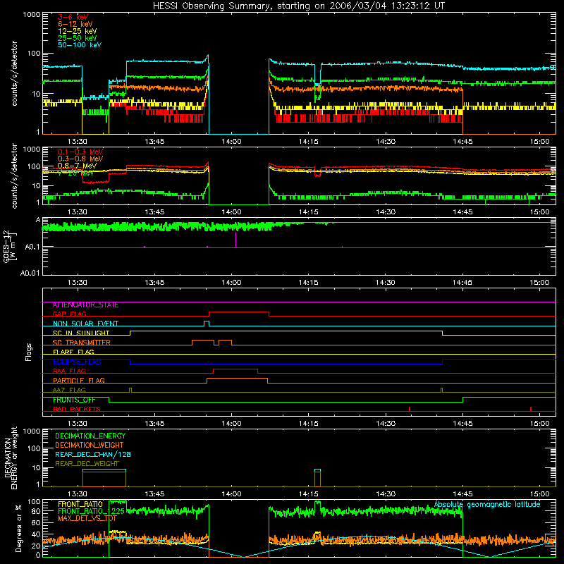Click the ATTENUATOR_STATE flag label
Viewport: 564px width, 564px height.
click(85, 305)
